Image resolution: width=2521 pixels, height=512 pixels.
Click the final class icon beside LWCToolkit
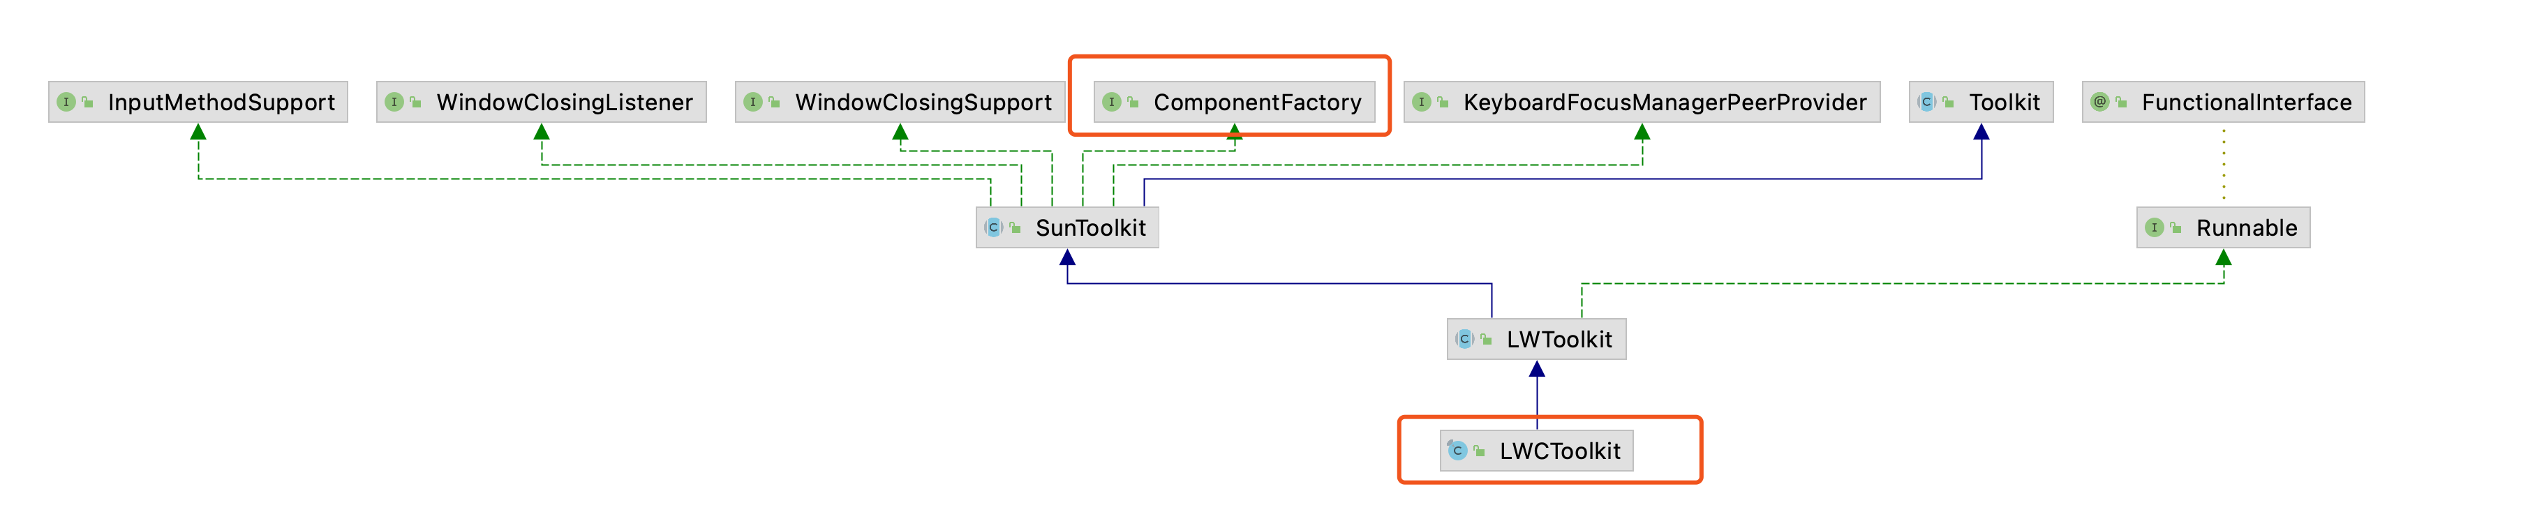[1457, 451]
